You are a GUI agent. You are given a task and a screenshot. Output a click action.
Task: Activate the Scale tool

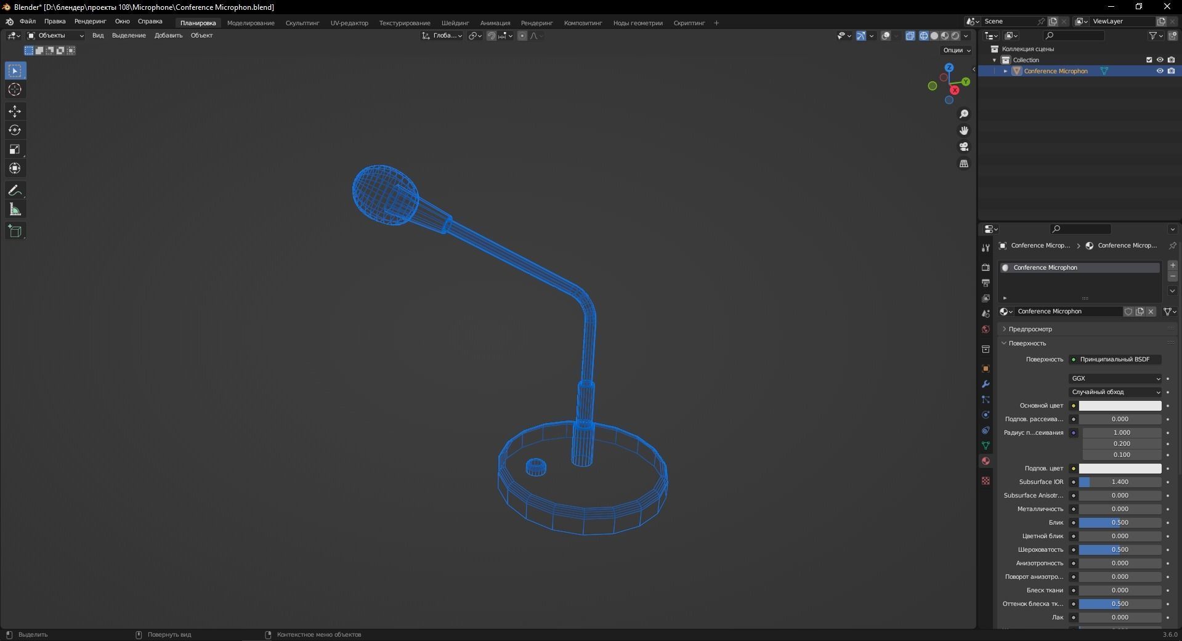tap(15, 150)
